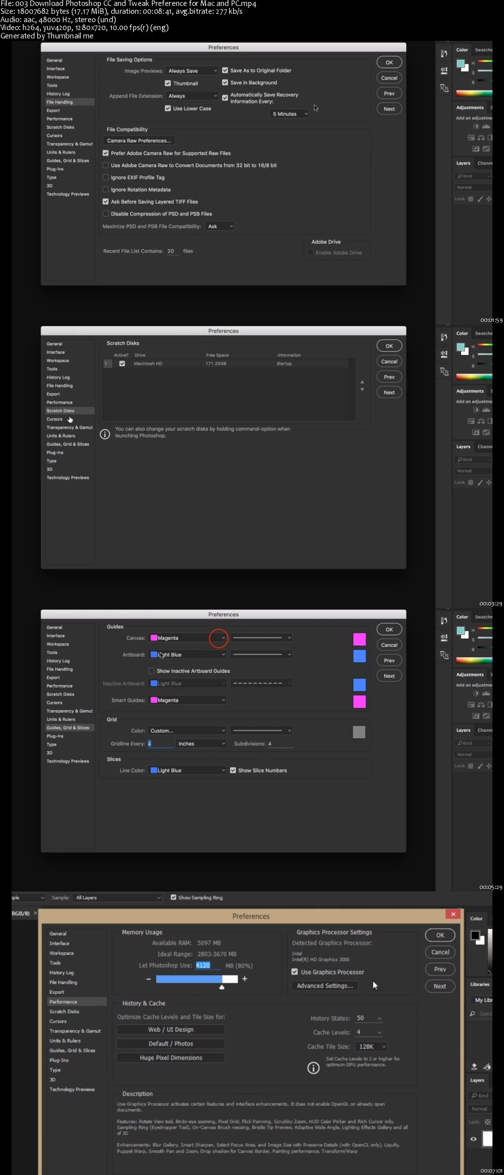Viewport: 504px width, 1175px height.
Task: Click Libraries upload cloud icon
Action: (x=474, y=1066)
